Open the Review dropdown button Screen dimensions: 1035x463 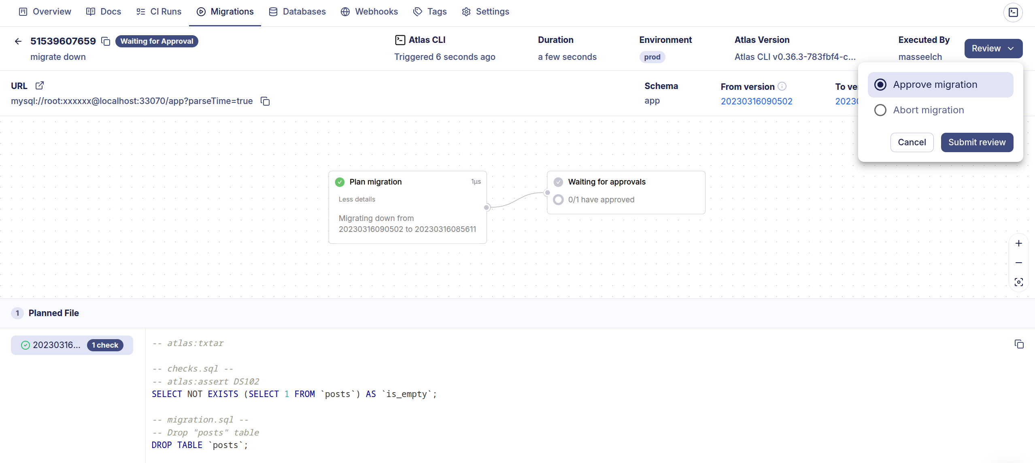pos(993,49)
